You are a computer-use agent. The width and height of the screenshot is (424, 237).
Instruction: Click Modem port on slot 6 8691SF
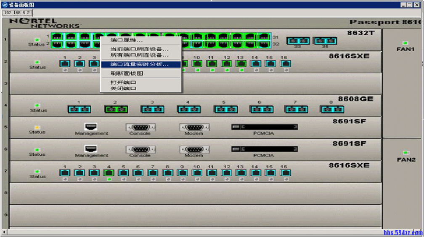pos(194,149)
